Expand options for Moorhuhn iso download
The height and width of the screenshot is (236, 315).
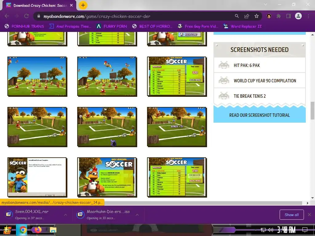coord(137,215)
